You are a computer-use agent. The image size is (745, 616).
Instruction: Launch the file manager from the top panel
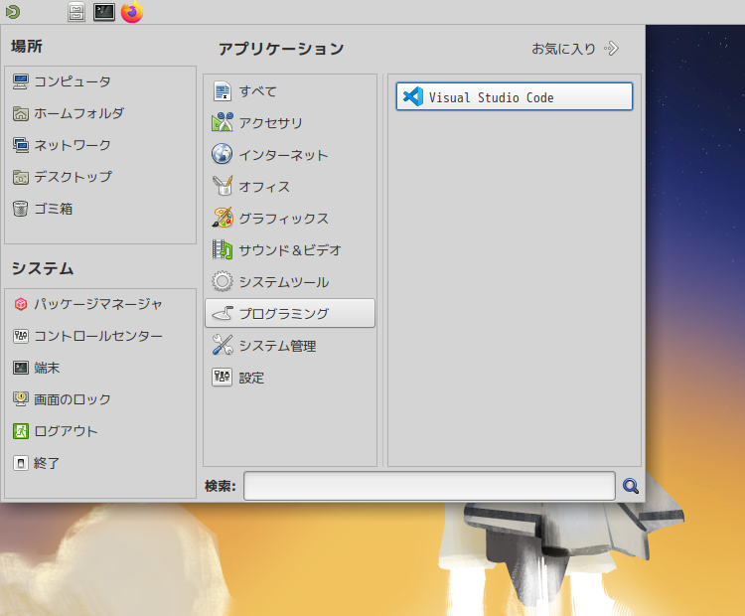76,12
